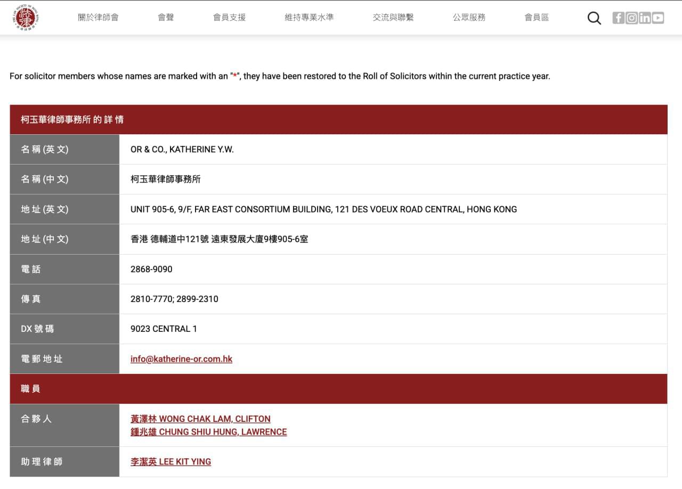The width and height of the screenshot is (682, 489).
Task: Open the Facebook page icon
Action: click(x=618, y=18)
